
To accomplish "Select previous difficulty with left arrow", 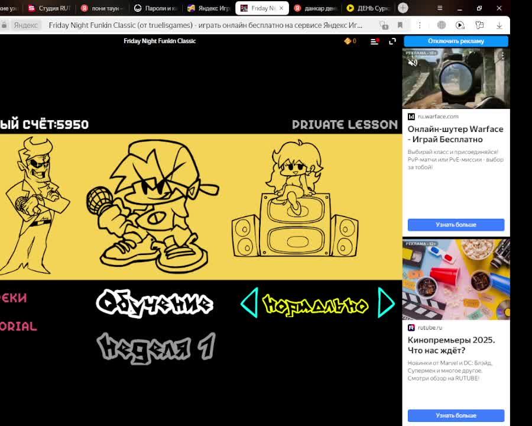I will click(x=249, y=302).
